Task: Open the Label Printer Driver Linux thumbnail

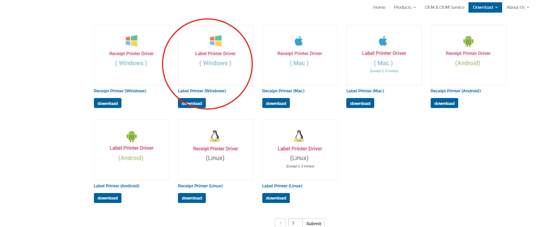Action: (300, 150)
